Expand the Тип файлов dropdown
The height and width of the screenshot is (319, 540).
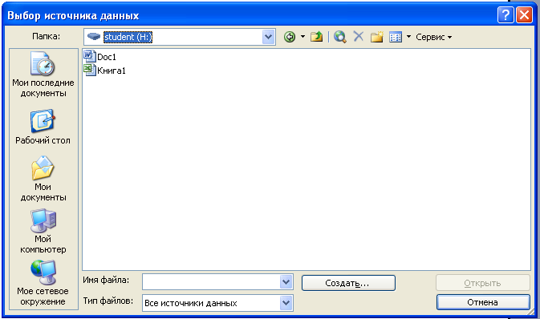pos(286,303)
